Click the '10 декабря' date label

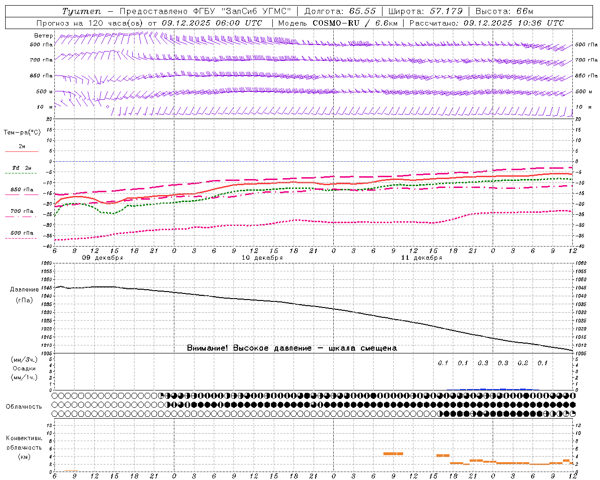262,258
